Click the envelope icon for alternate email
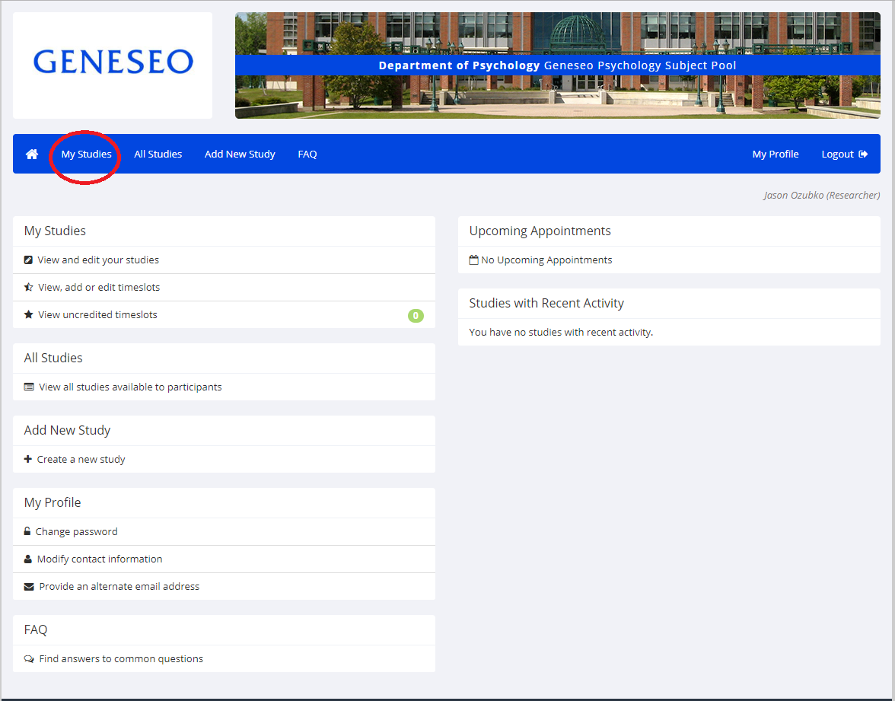The image size is (895, 701). pyautogui.click(x=29, y=587)
